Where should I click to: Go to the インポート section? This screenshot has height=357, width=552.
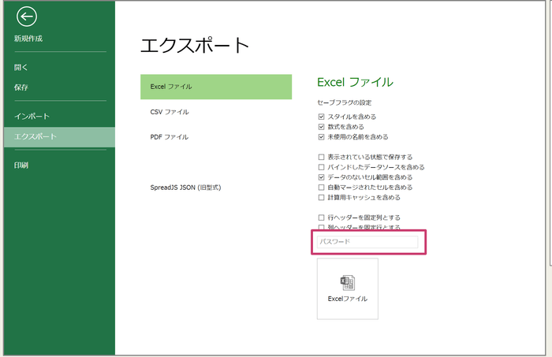coord(32,116)
